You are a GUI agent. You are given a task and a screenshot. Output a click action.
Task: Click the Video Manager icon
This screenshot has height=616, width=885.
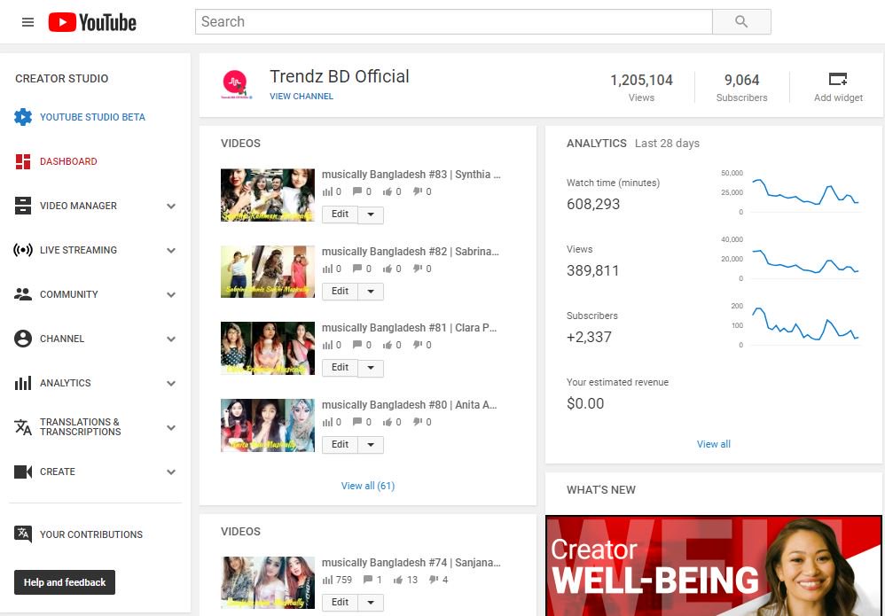[23, 206]
